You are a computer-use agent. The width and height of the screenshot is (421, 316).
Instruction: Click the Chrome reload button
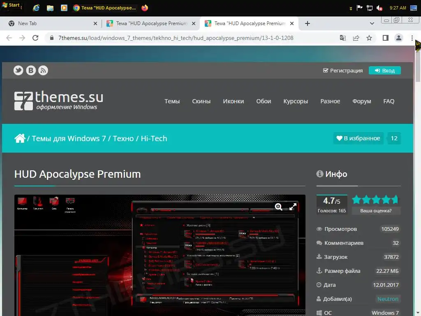pyautogui.click(x=35, y=38)
